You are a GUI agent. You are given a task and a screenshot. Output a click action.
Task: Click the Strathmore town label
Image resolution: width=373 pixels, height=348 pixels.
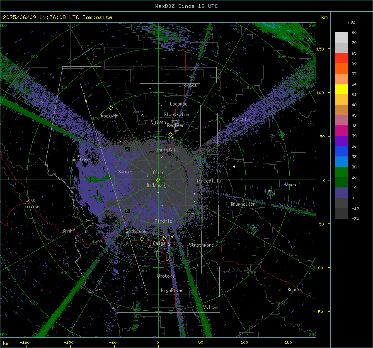point(201,245)
